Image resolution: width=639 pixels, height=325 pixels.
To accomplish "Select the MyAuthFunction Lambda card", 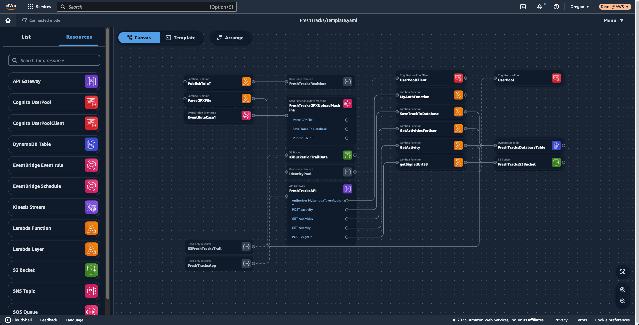I will [x=431, y=95].
